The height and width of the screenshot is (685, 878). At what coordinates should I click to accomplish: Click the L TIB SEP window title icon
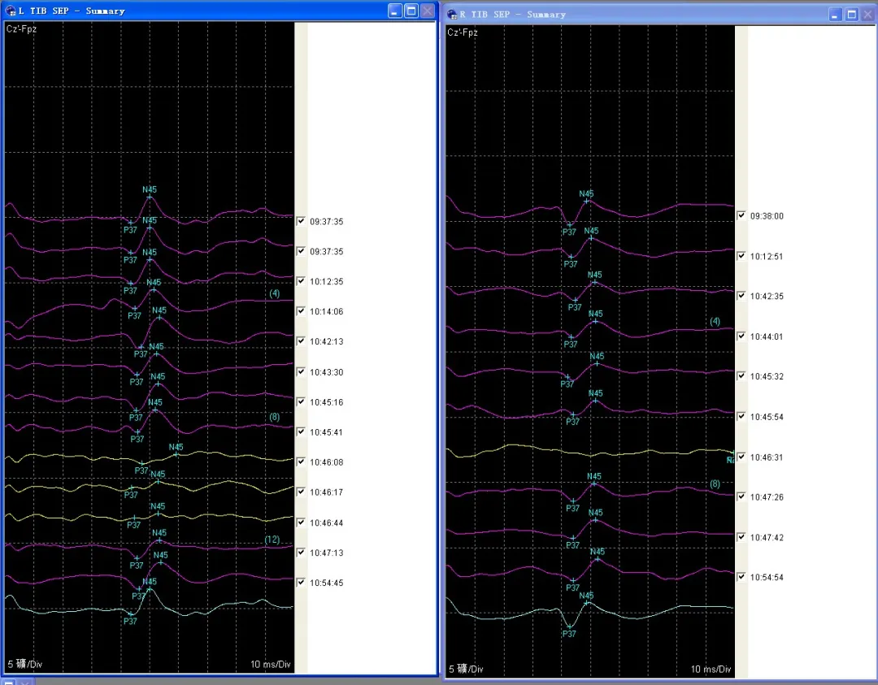pyautogui.click(x=10, y=11)
